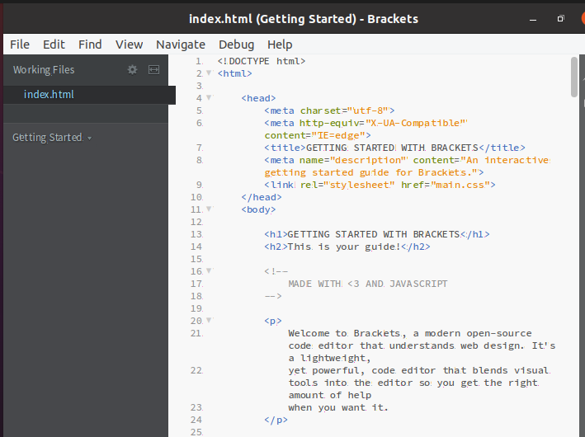Place cursor in the DOCTYPE html line

pyautogui.click(x=262, y=61)
